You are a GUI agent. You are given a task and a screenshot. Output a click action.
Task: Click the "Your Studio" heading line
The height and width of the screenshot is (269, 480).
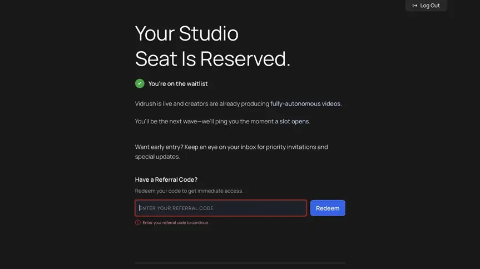(187, 33)
